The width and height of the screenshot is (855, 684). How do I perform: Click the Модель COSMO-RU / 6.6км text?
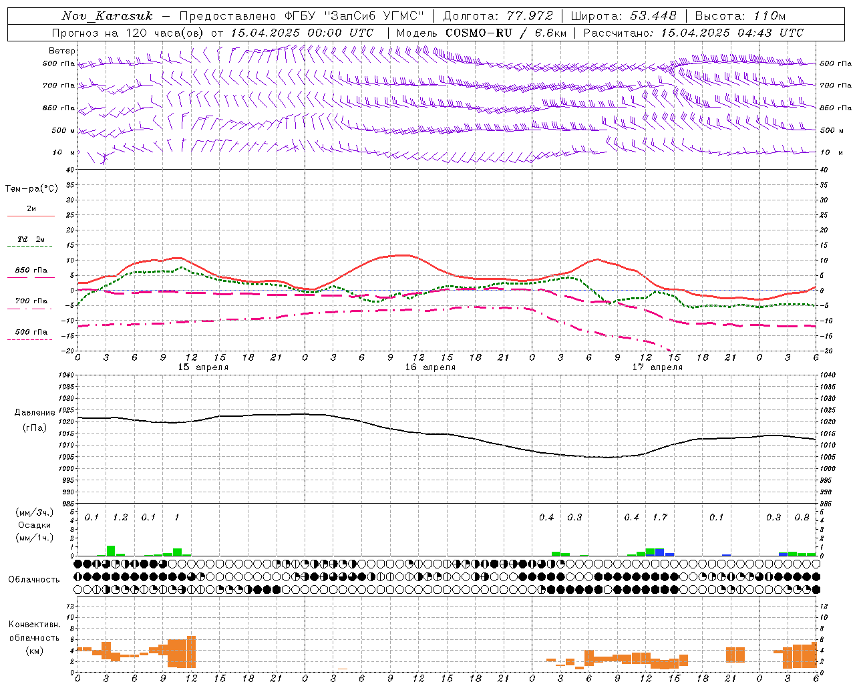pyautogui.click(x=482, y=33)
